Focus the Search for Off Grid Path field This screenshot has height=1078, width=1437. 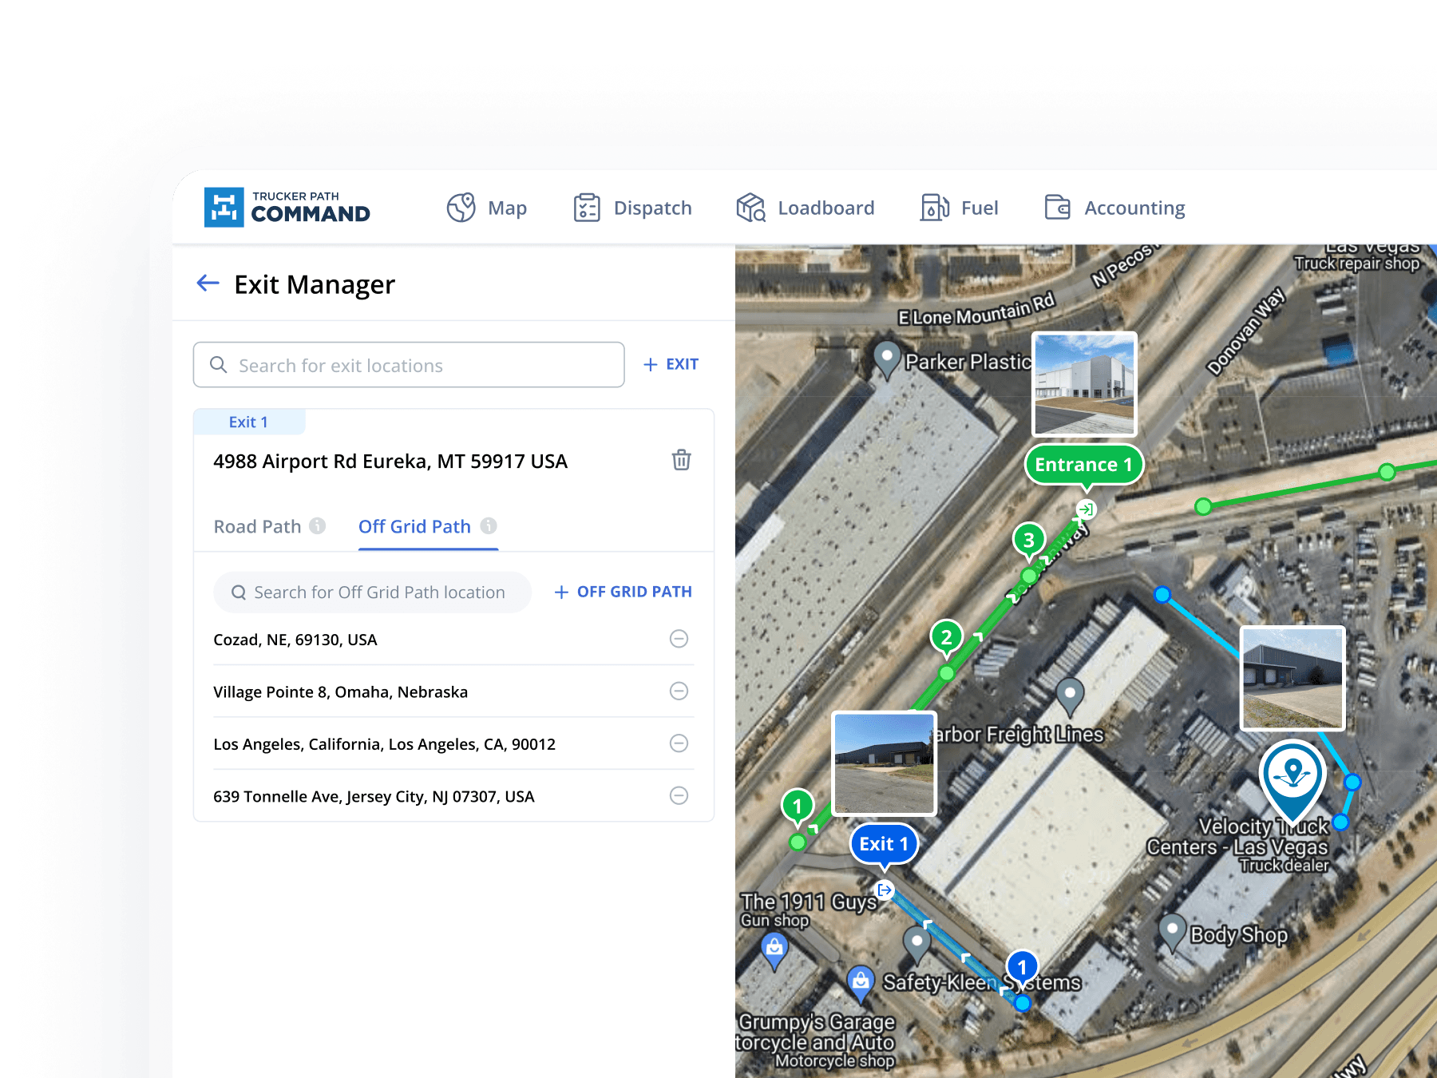[372, 593]
